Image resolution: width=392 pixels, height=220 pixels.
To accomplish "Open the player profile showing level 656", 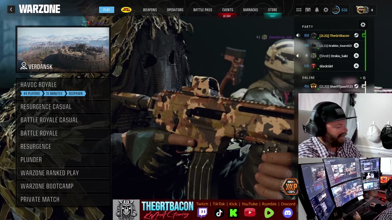I will point(340,10).
